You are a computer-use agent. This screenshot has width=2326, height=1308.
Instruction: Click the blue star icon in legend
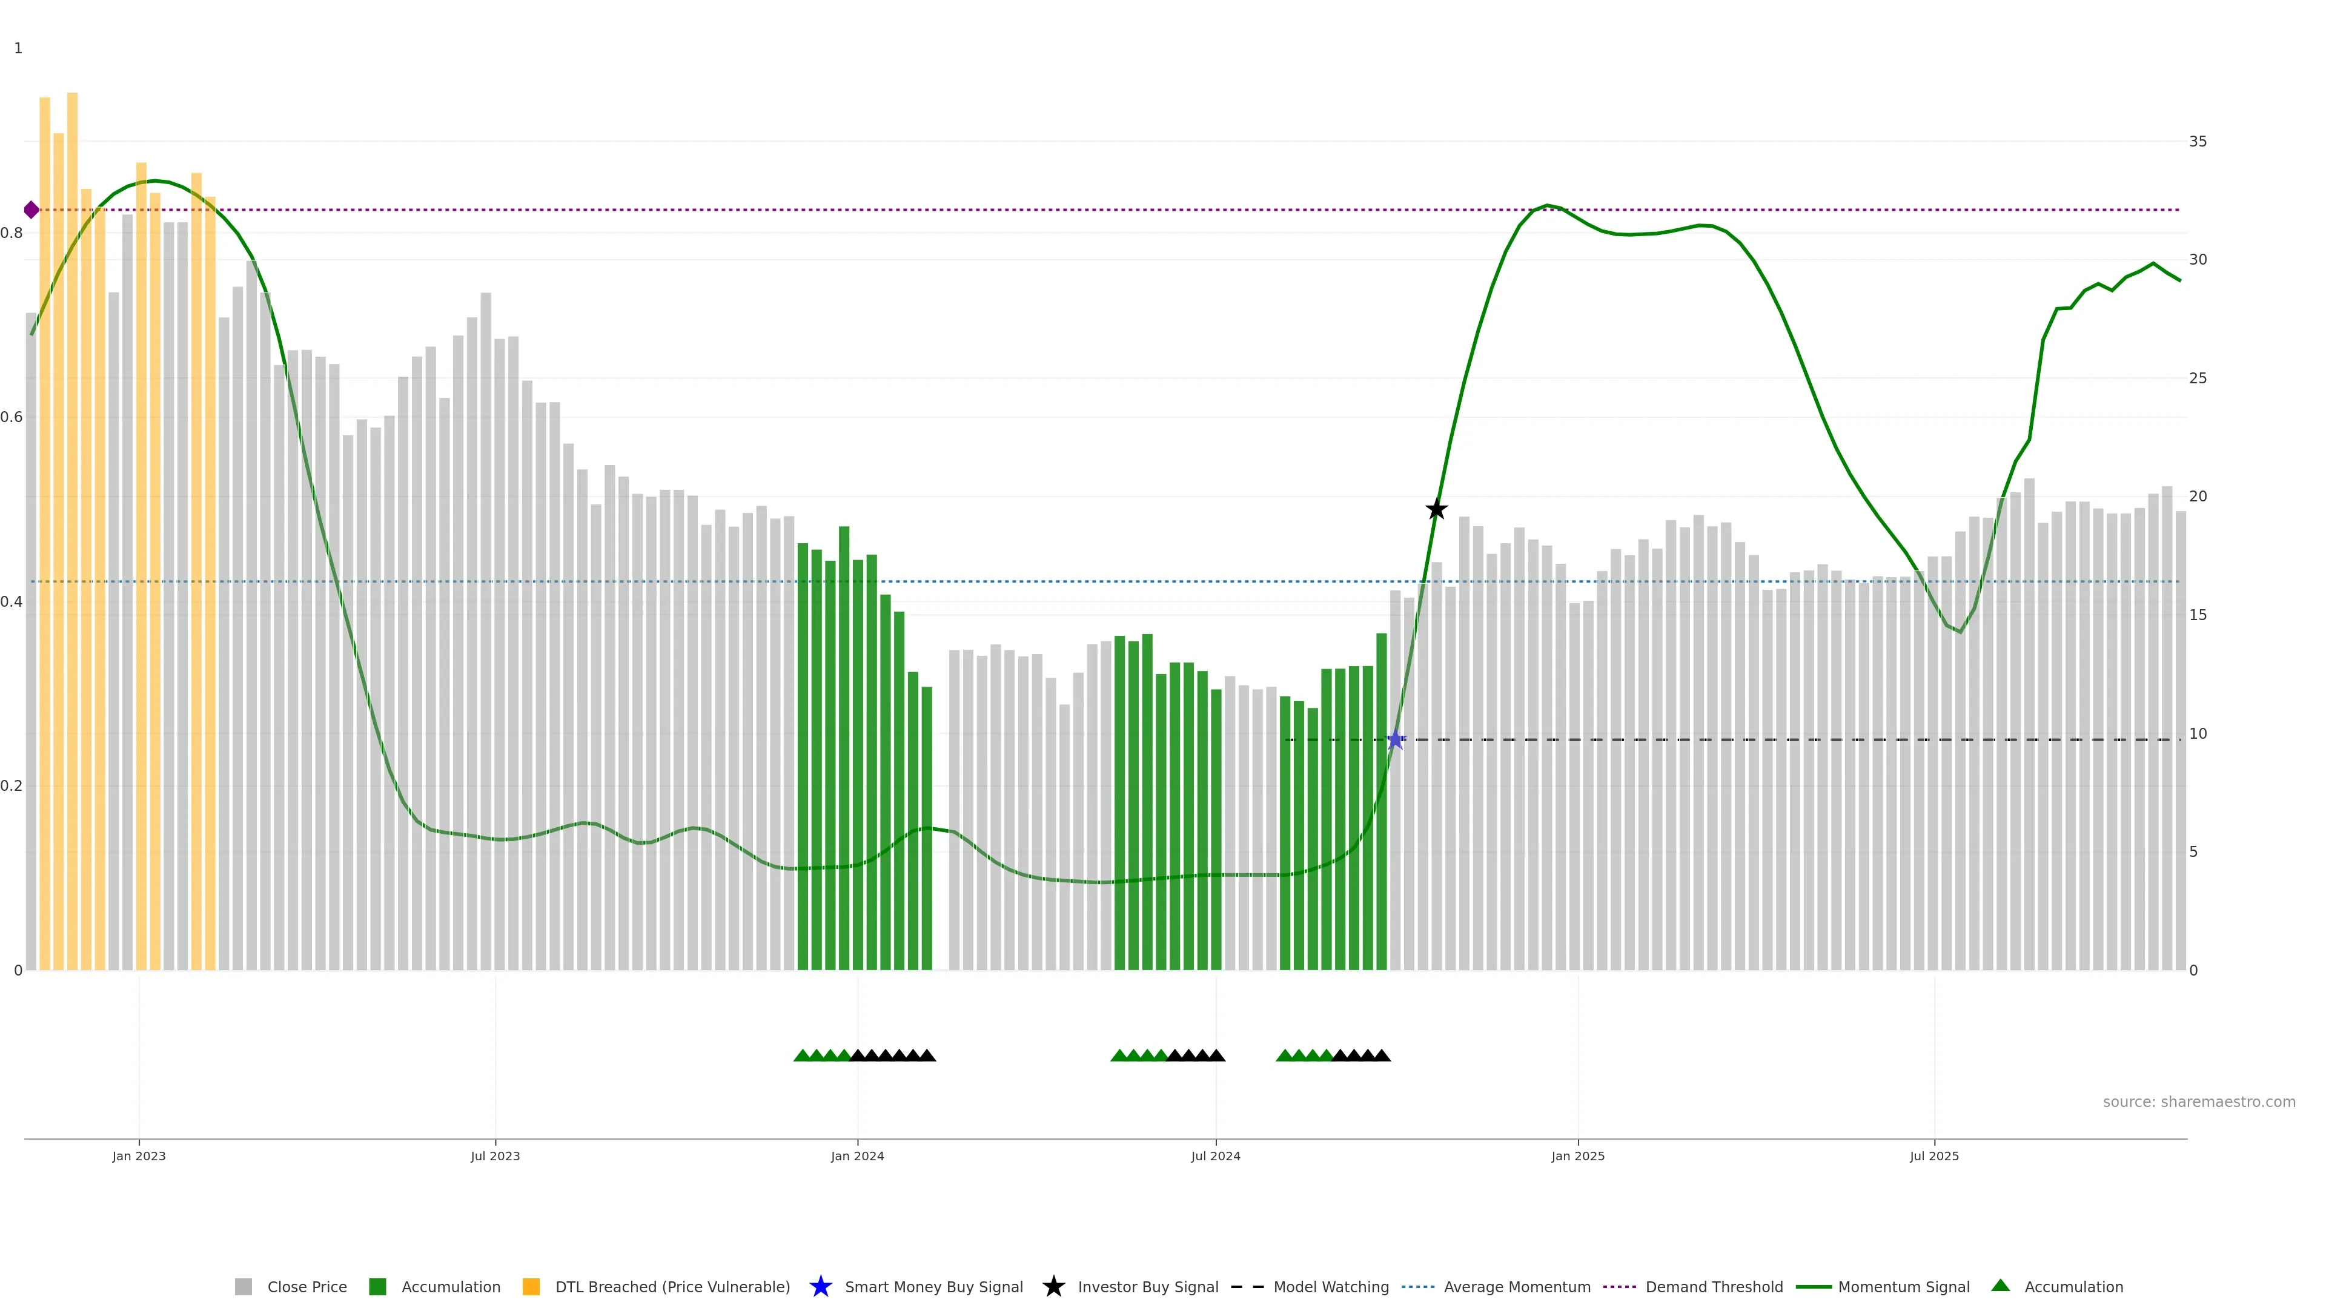pyautogui.click(x=820, y=1286)
